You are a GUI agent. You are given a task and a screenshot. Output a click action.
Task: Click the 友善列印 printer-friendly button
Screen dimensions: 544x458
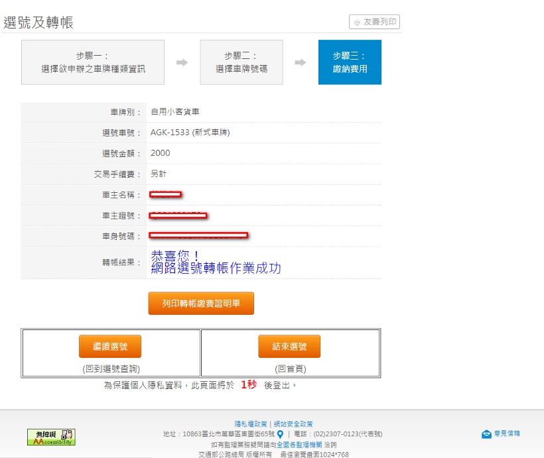coord(374,22)
